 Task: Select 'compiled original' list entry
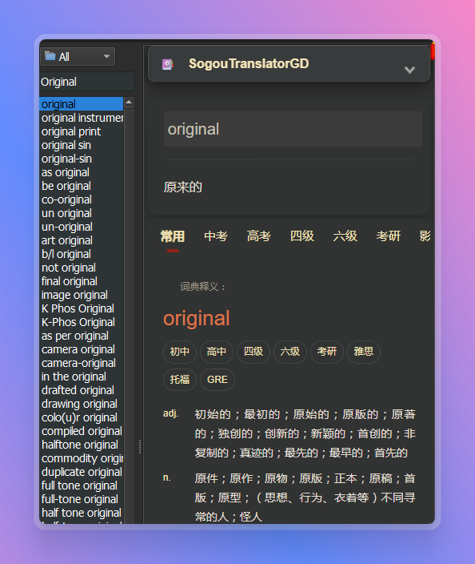point(81,431)
